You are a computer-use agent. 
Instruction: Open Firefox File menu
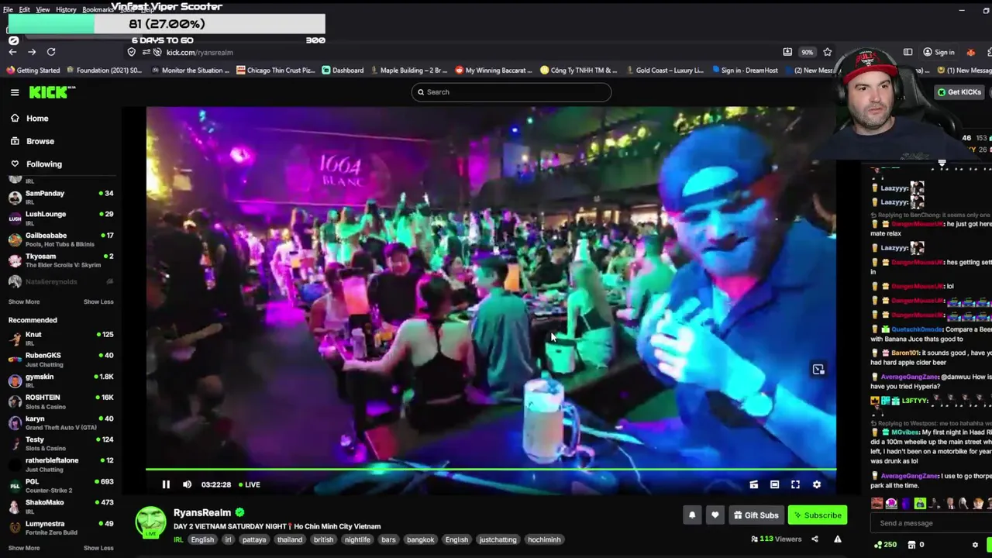8,9
